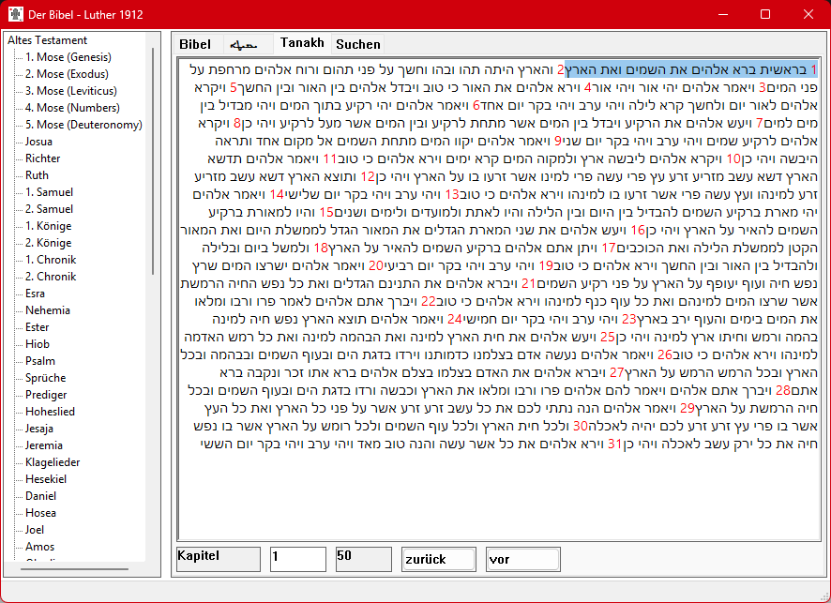This screenshot has width=831, height=603.
Task: Switch to the Bibel tab
Action: click(195, 44)
